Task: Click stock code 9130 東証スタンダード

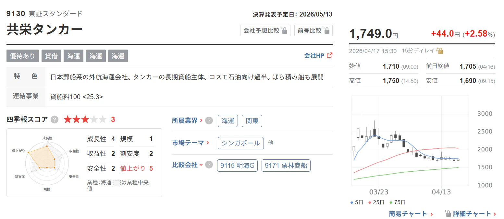Action: click(44, 14)
